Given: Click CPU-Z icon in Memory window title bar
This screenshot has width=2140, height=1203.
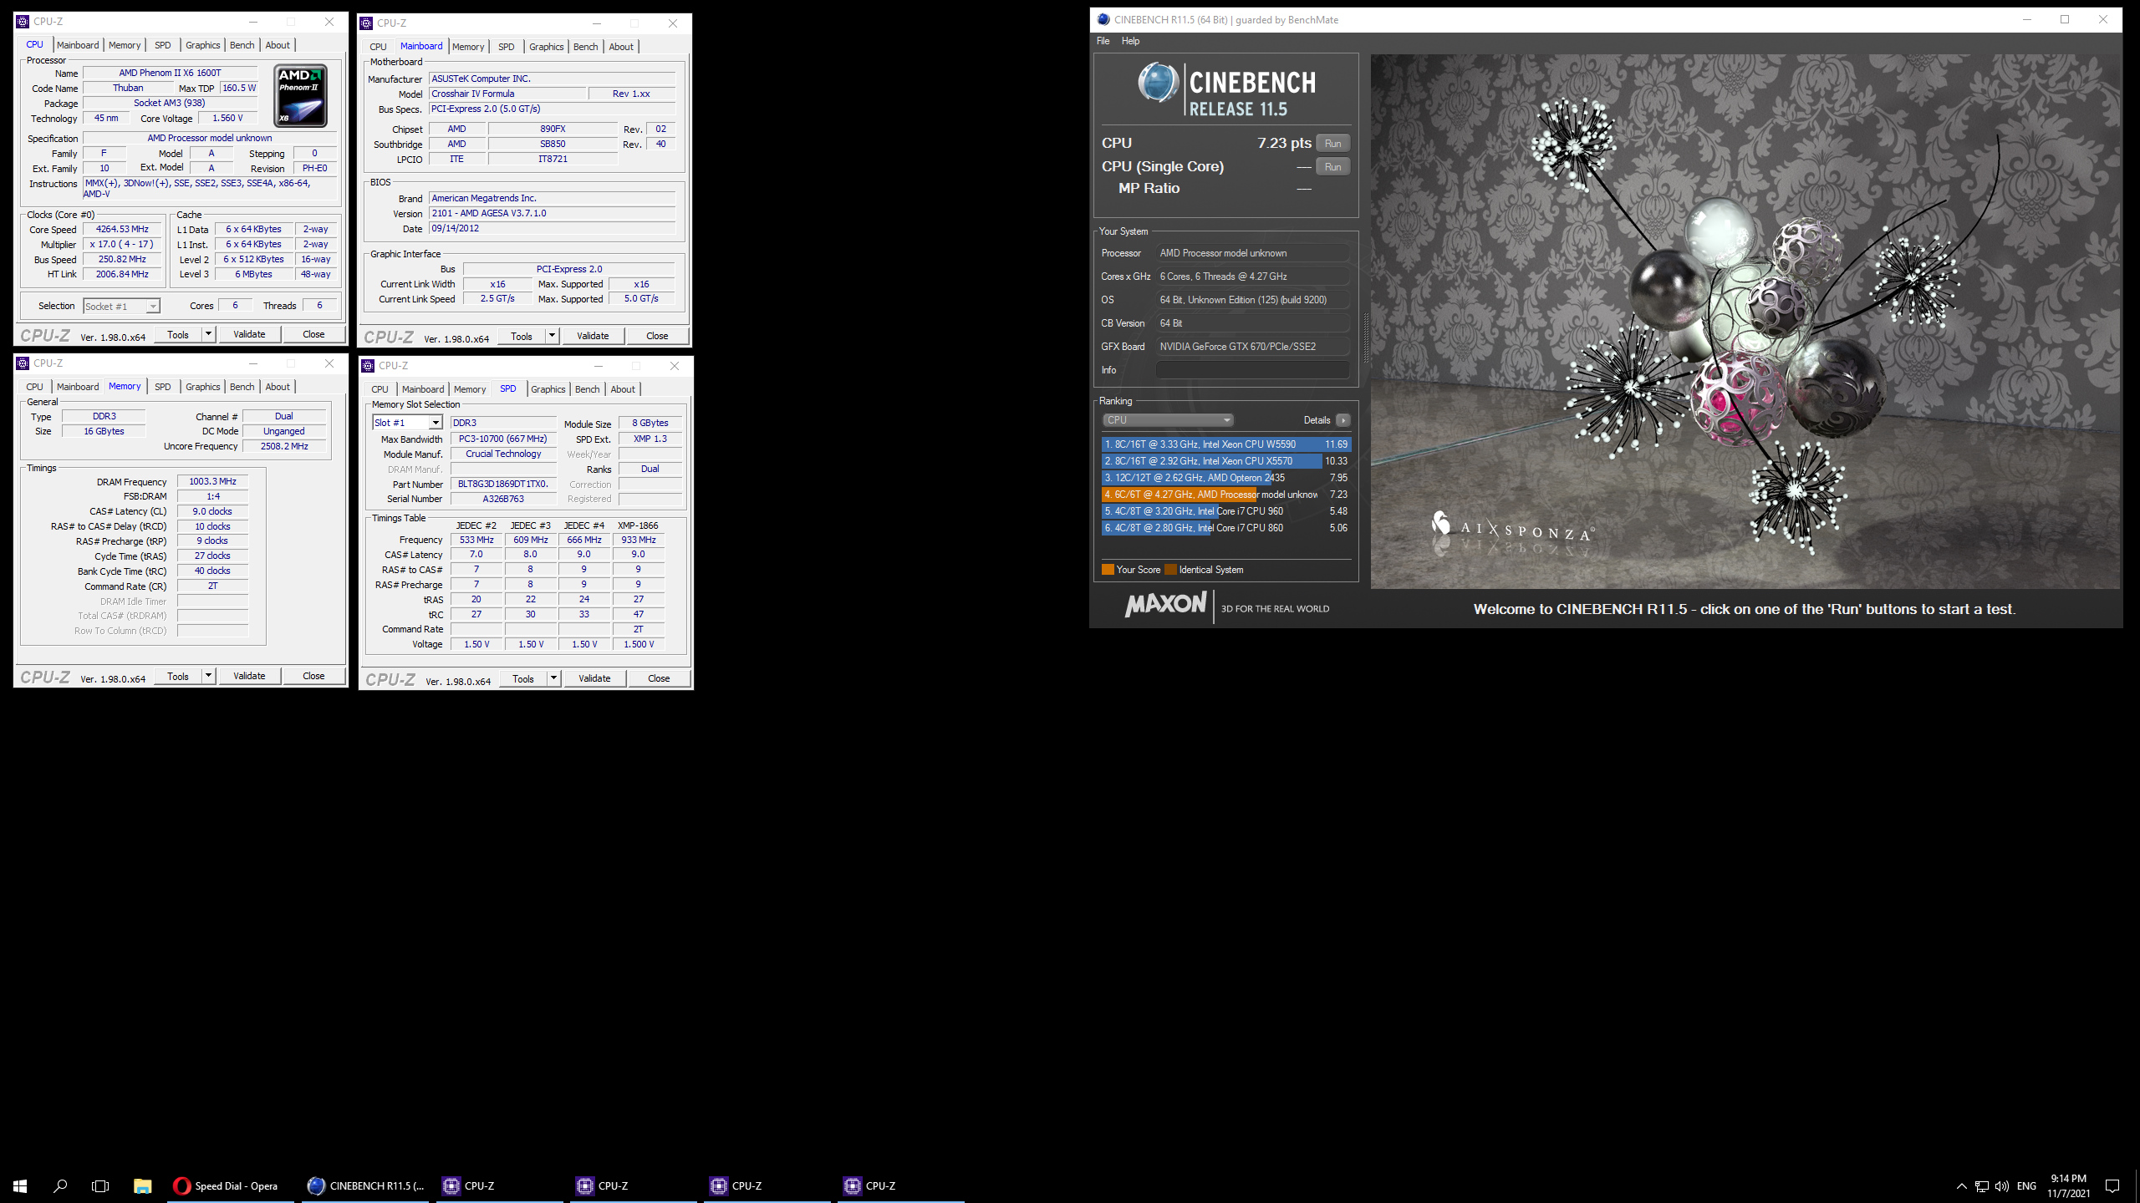Looking at the screenshot, I should (x=23, y=363).
